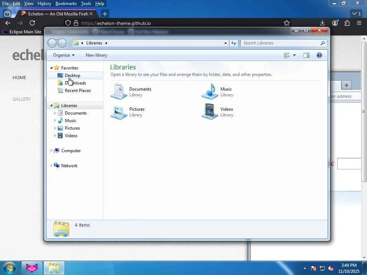Open Explorer help with the question mark icon
Viewport: 367px width, 275px height.
click(x=319, y=55)
